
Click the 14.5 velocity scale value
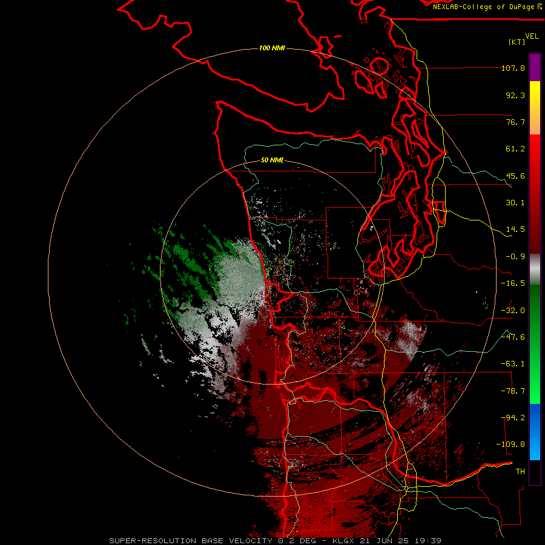coord(515,230)
